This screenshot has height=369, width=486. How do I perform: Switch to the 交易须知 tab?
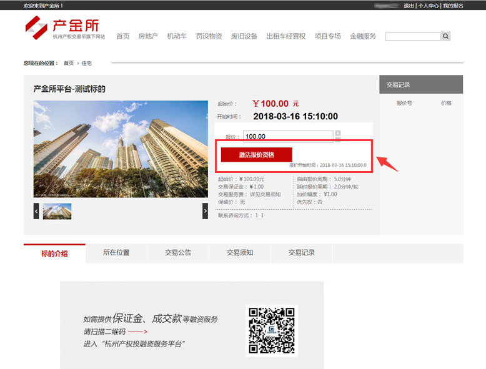point(240,253)
